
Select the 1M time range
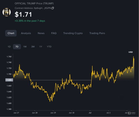(x=25, y=47)
